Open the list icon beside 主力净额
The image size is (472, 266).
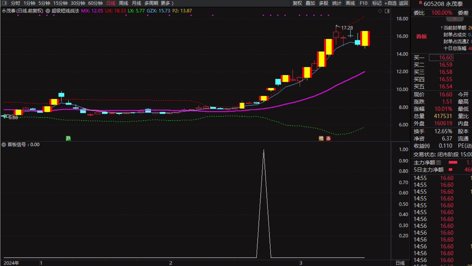tap(439, 163)
